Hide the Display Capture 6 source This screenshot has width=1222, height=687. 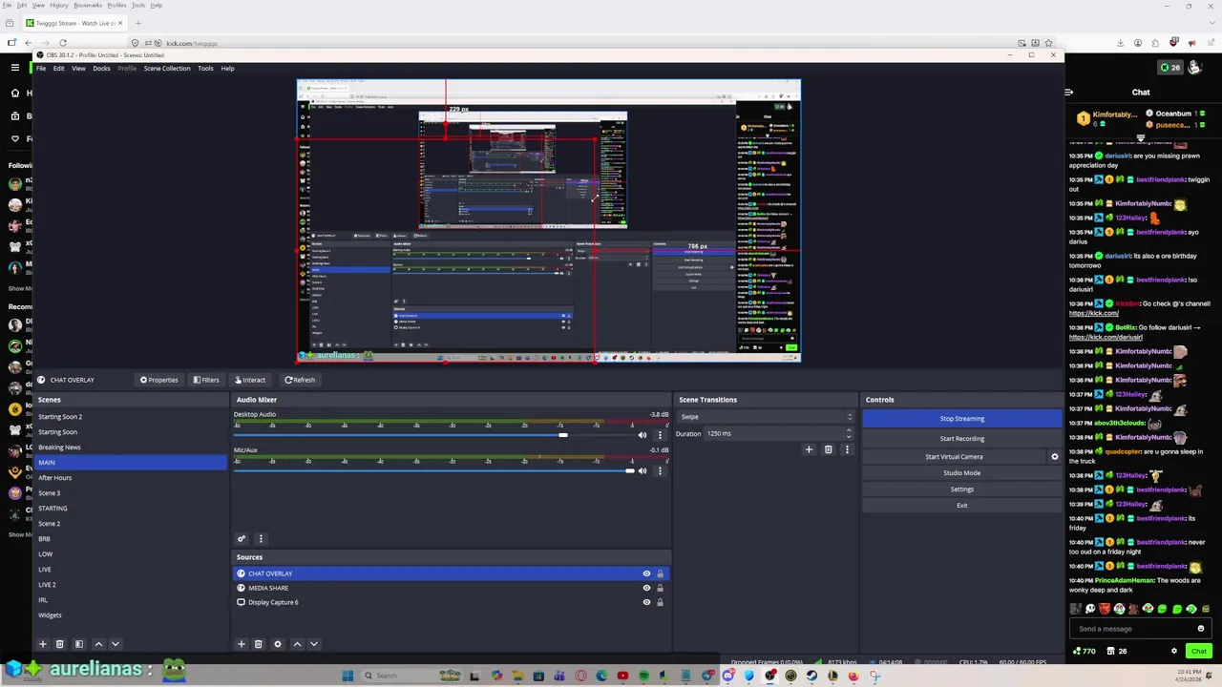[646, 602]
